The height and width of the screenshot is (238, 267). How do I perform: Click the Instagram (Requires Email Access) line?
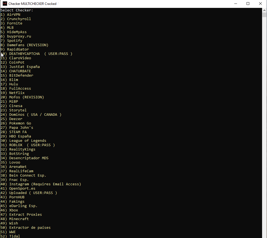click(x=41, y=184)
